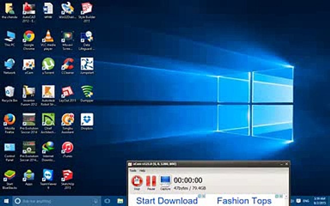Close the Start Download ad with its X

pyautogui.click(x=204, y=196)
